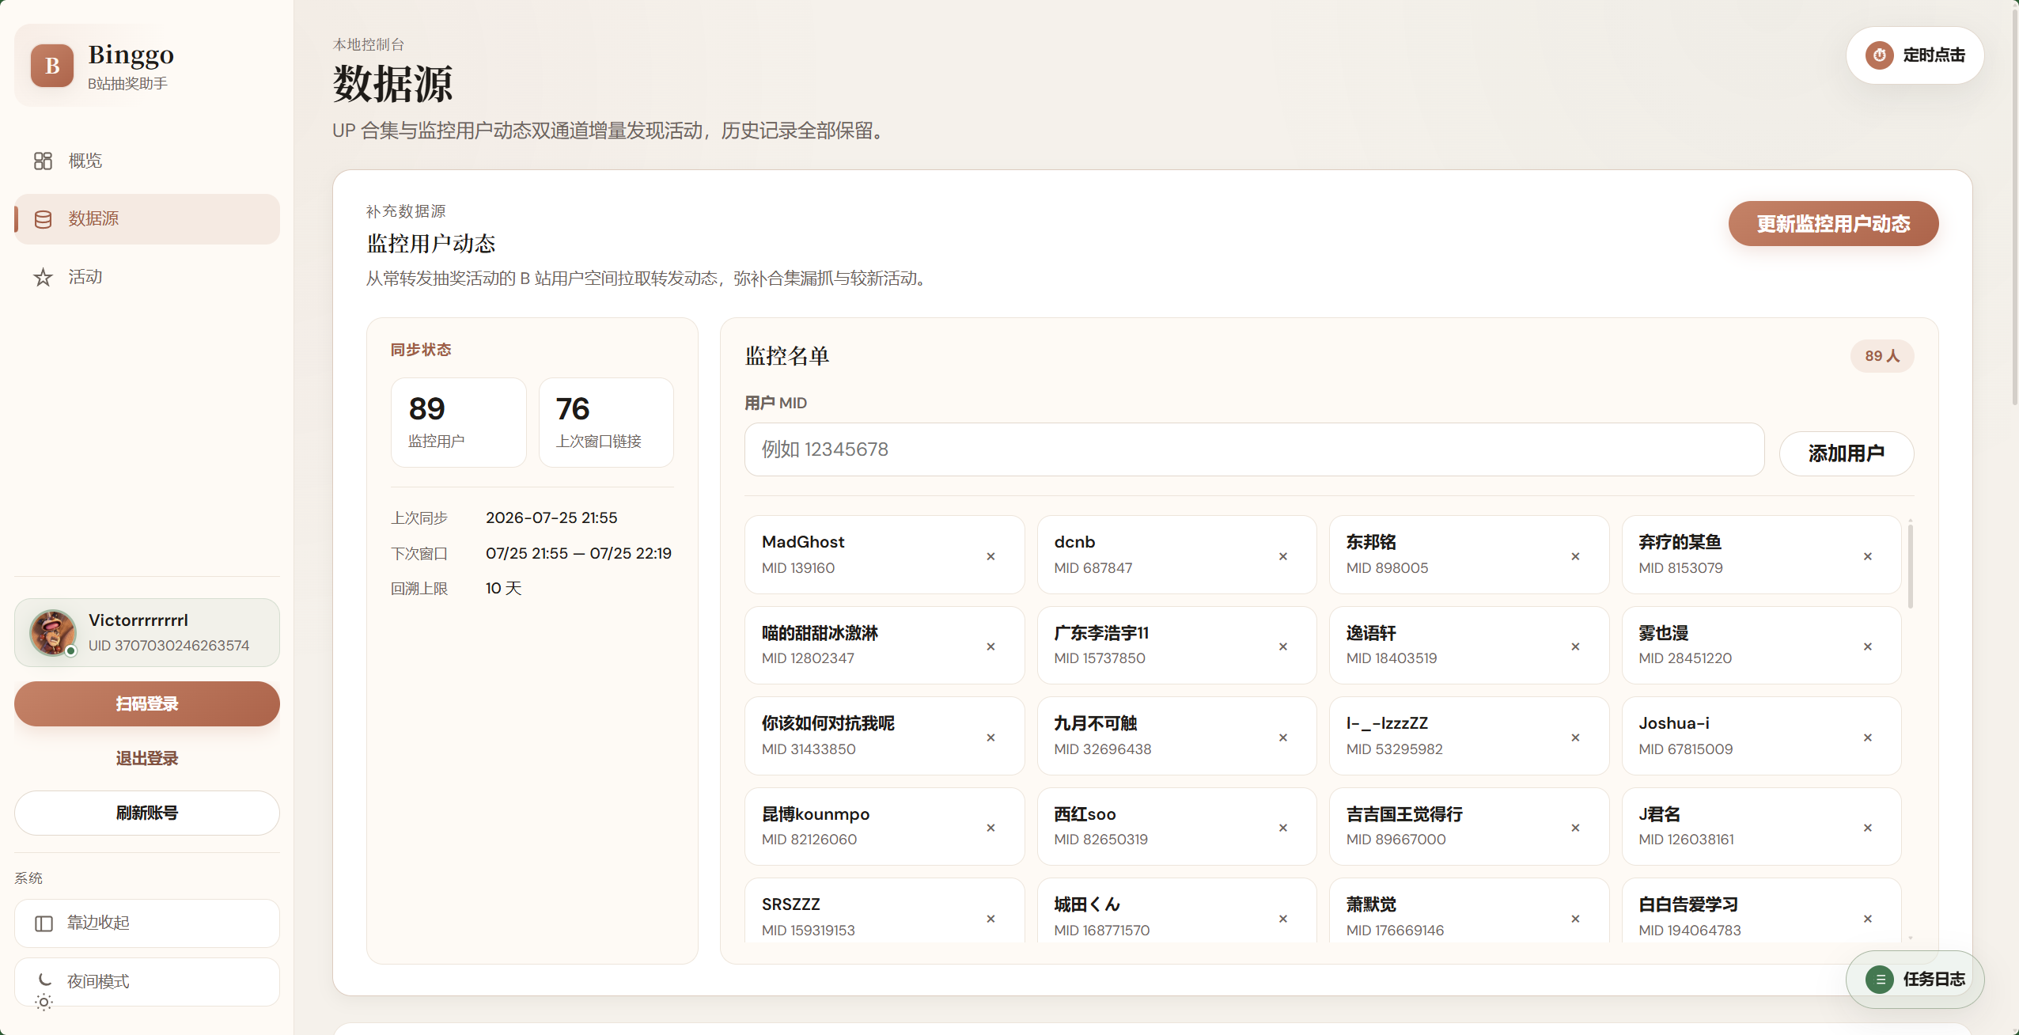Remove J君名 from the monitor list
2019x1035 pixels.
(x=1867, y=828)
